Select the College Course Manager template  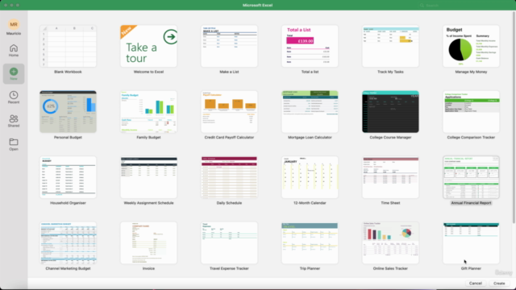390,112
